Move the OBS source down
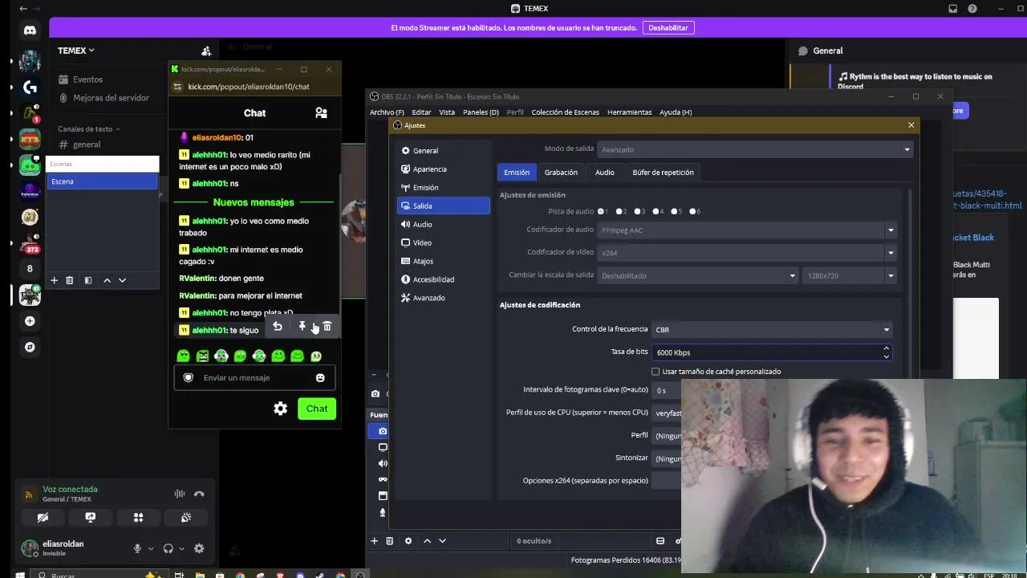The width and height of the screenshot is (1027, 578). (x=442, y=541)
